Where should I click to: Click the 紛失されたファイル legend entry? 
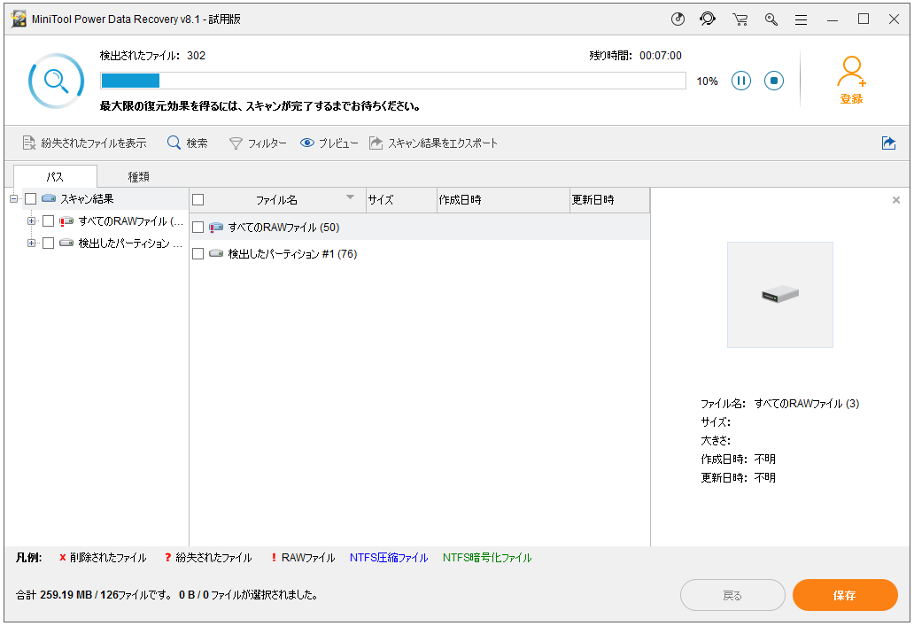click(x=208, y=558)
